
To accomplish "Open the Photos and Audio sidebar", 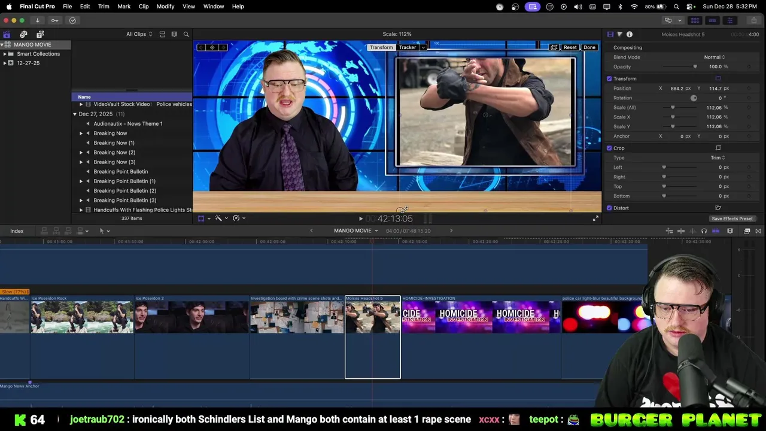I will click(x=23, y=34).
